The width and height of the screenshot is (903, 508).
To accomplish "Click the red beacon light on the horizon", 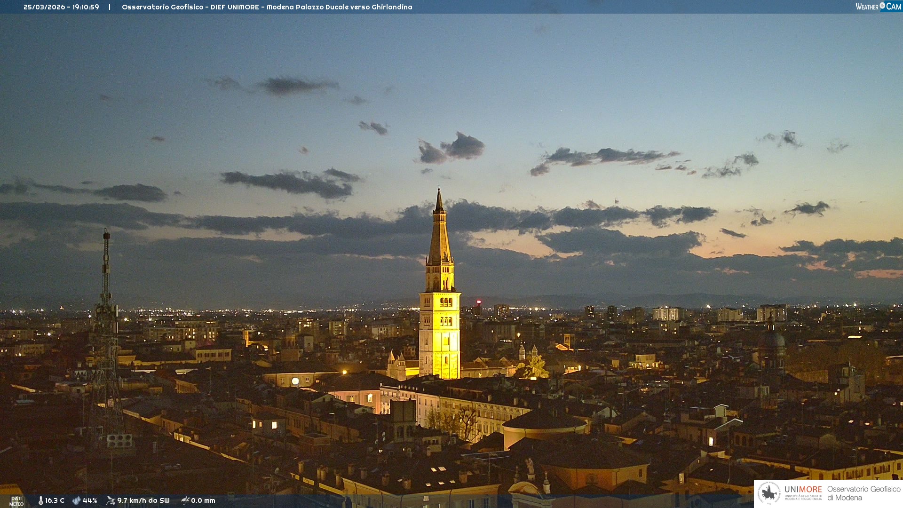I will [x=479, y=302].
